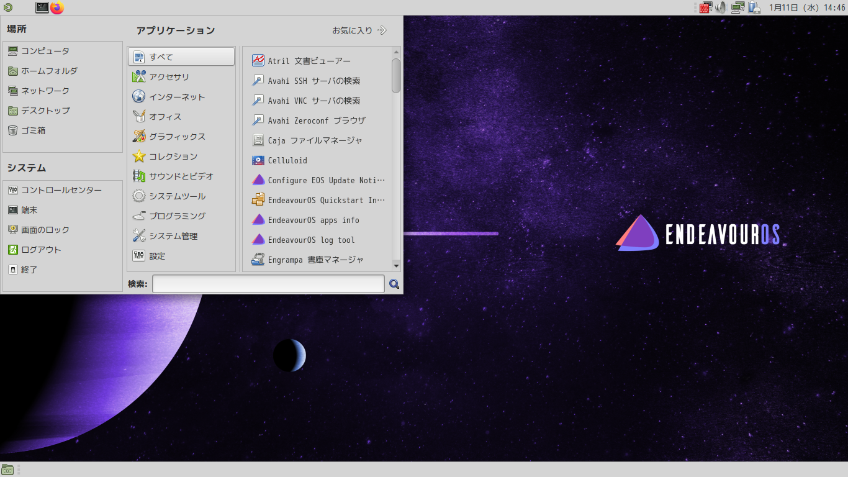Open the terminal launcher in the top panel

42,8
